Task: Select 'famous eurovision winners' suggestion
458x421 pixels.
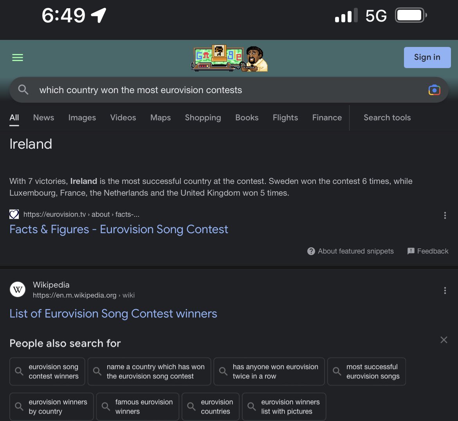Action: tap(137, 407)
